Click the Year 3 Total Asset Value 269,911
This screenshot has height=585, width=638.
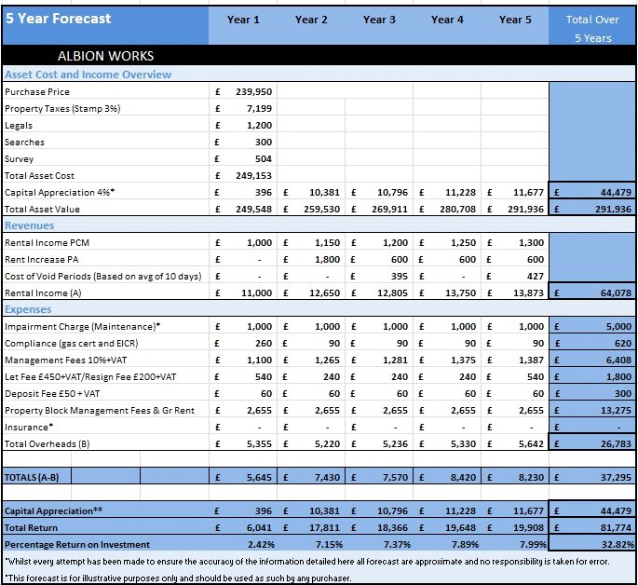389,209
